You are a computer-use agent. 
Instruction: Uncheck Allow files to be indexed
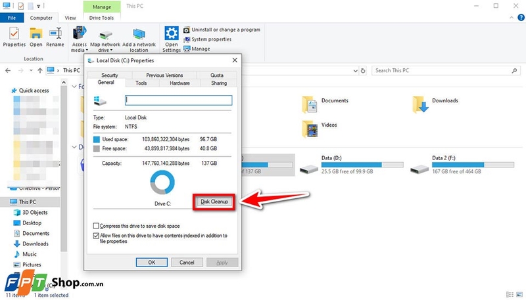(x=96, y=236)
